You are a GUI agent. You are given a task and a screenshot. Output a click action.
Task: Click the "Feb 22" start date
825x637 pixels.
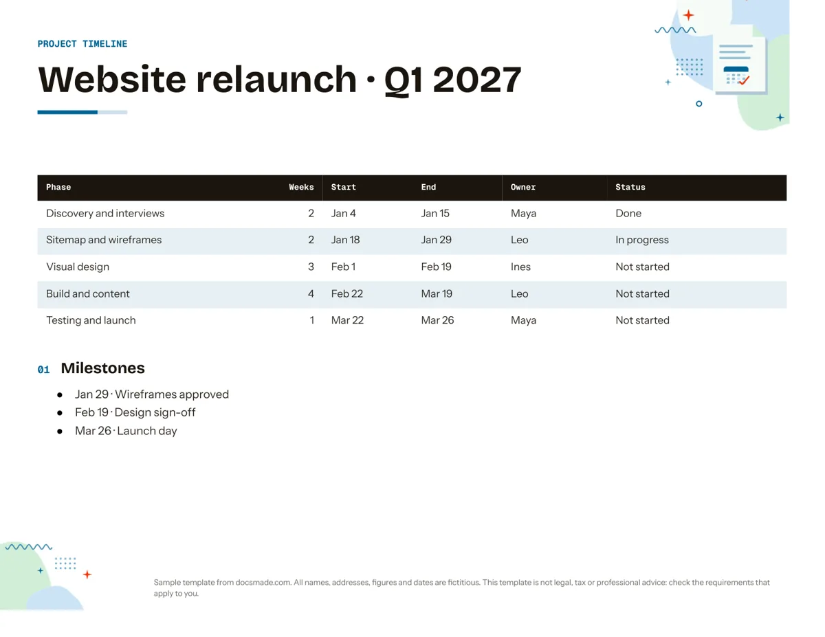[347, 294]
